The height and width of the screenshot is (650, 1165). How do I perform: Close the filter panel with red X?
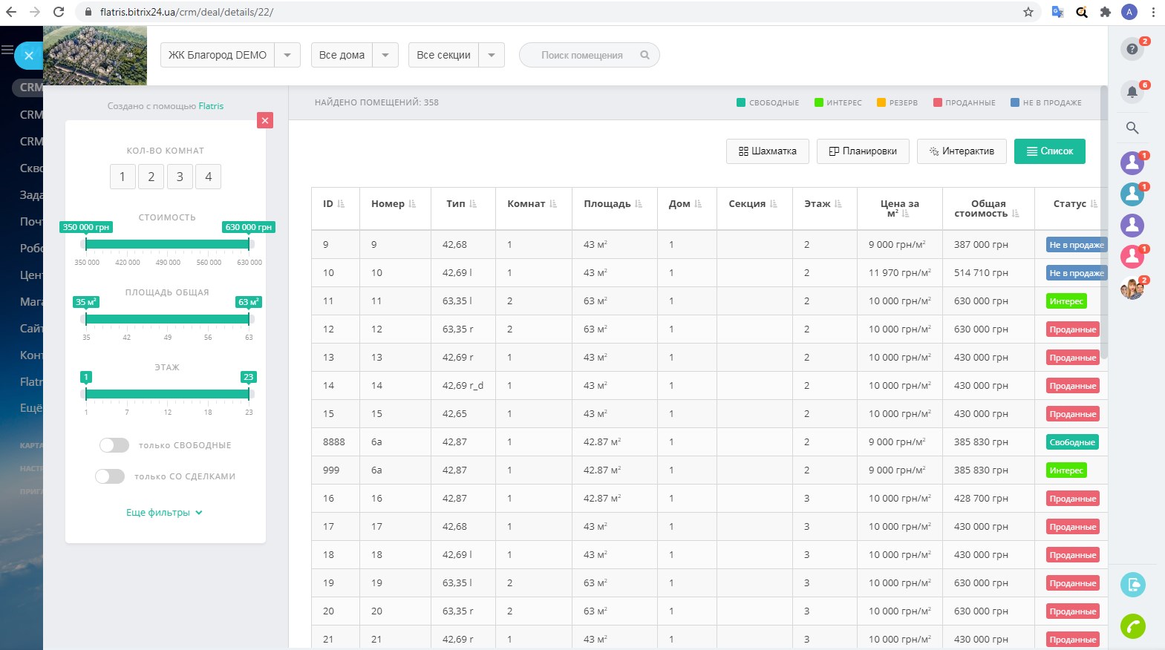pos(265,120)
